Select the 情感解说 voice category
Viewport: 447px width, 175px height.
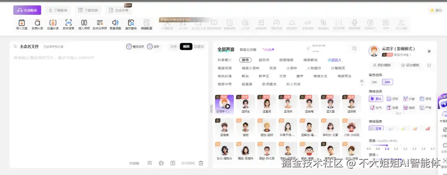tap(310, 60)
